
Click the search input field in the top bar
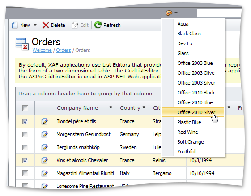[219, 13]
